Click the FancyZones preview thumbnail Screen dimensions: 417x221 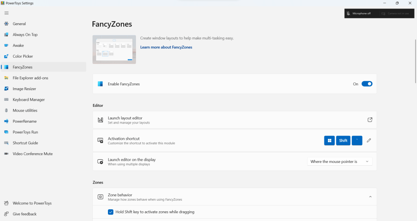coord(114,49)
